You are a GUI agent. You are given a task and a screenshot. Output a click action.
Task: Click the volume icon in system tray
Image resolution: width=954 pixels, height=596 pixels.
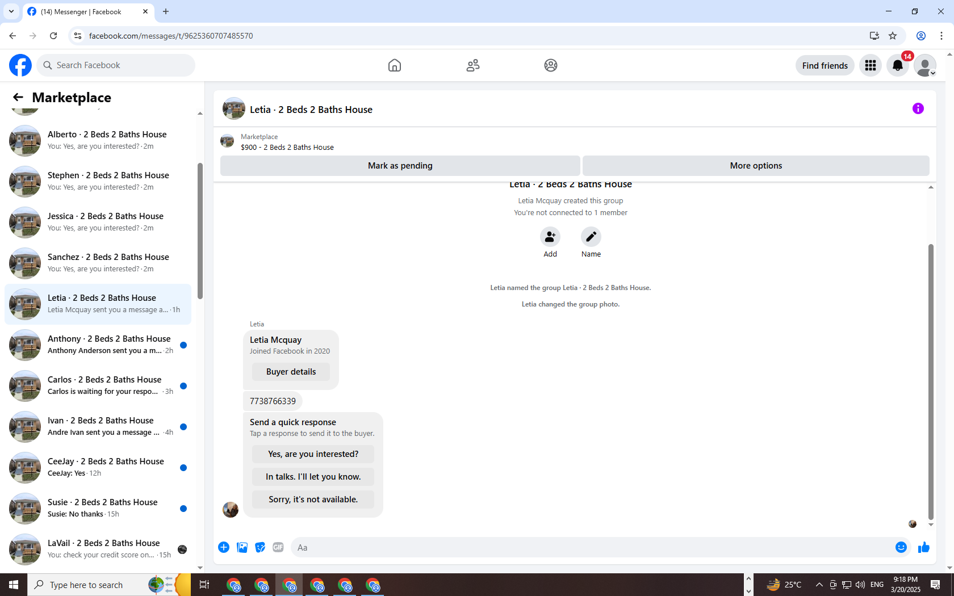coord(860,585)
